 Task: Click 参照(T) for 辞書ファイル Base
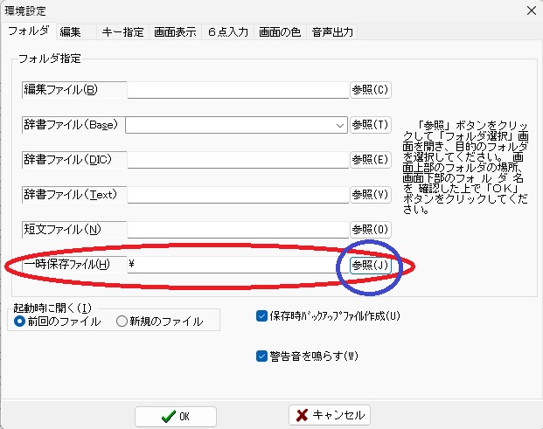(x=370, y=124)
